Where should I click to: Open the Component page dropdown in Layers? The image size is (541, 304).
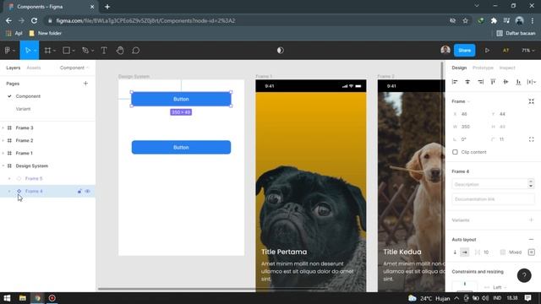coord(74,68)
